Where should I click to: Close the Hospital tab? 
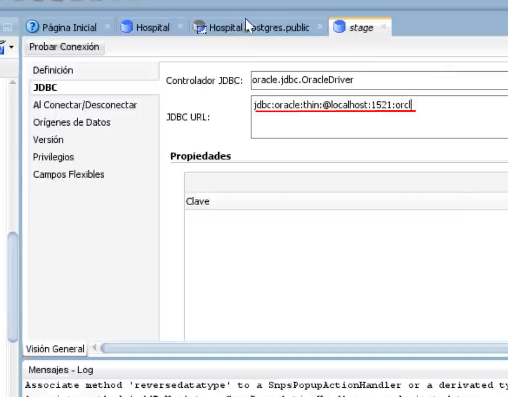[181, 27]
